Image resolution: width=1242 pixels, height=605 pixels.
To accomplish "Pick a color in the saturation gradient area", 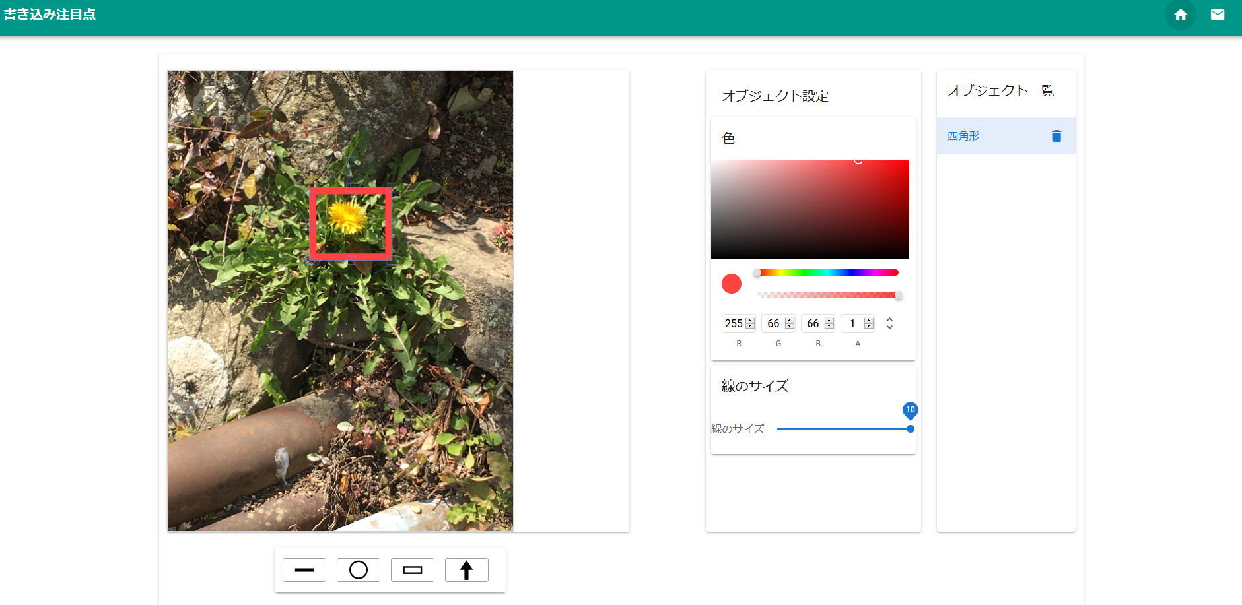I will tap(810, 208).
